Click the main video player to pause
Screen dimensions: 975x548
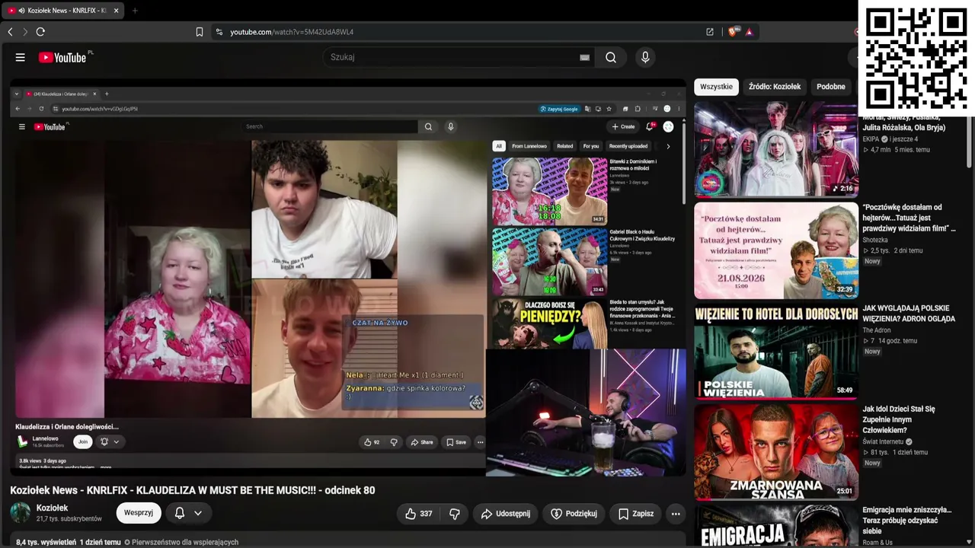point(348,278)
